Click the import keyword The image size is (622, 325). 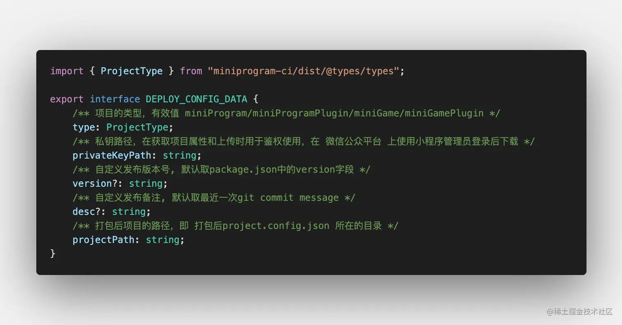pos(67,71)
